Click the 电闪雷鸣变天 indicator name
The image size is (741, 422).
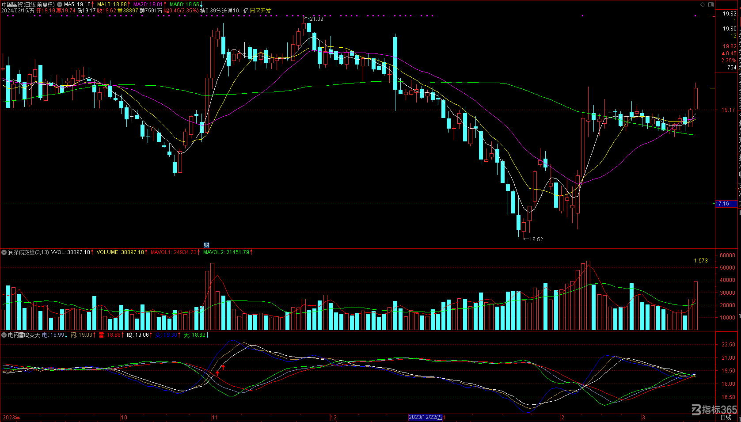[x=24, y=335]
